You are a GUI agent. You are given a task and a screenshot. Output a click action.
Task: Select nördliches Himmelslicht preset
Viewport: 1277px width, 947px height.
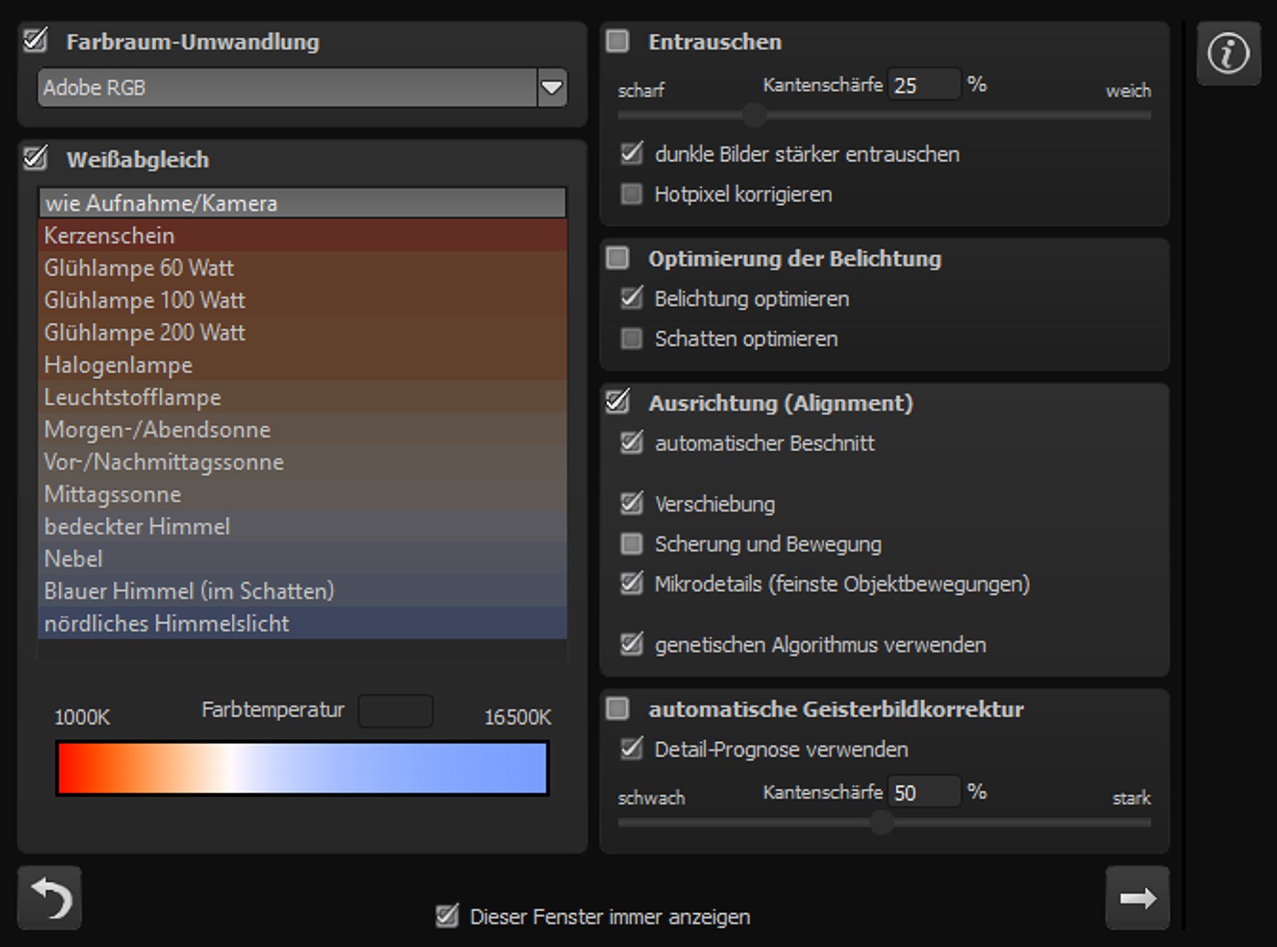303,623
